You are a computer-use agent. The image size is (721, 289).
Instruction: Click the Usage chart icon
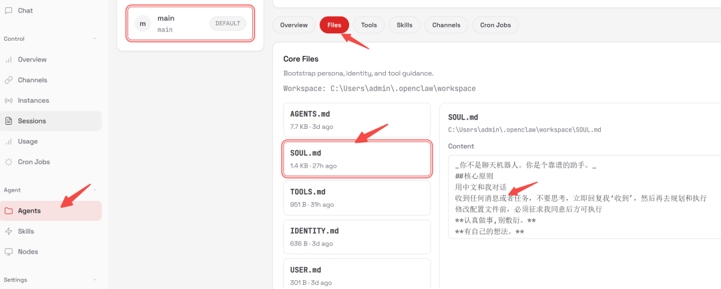(x=9, y=141)
